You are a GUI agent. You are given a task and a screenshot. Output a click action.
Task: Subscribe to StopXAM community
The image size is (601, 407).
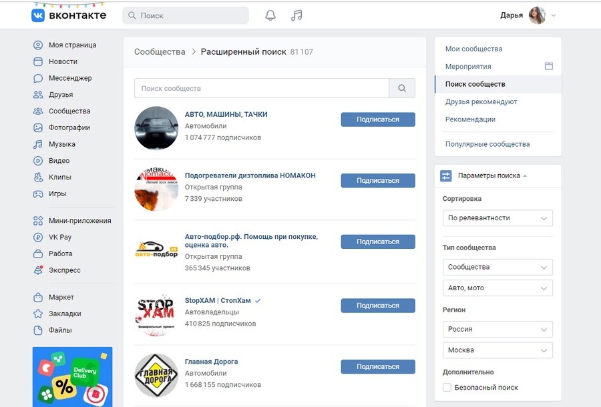pos(378,306)
